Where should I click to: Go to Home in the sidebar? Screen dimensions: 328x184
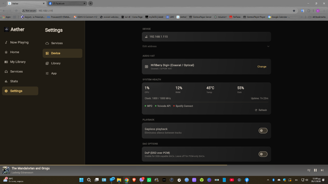pyautogui.click(x=20, y=52)
